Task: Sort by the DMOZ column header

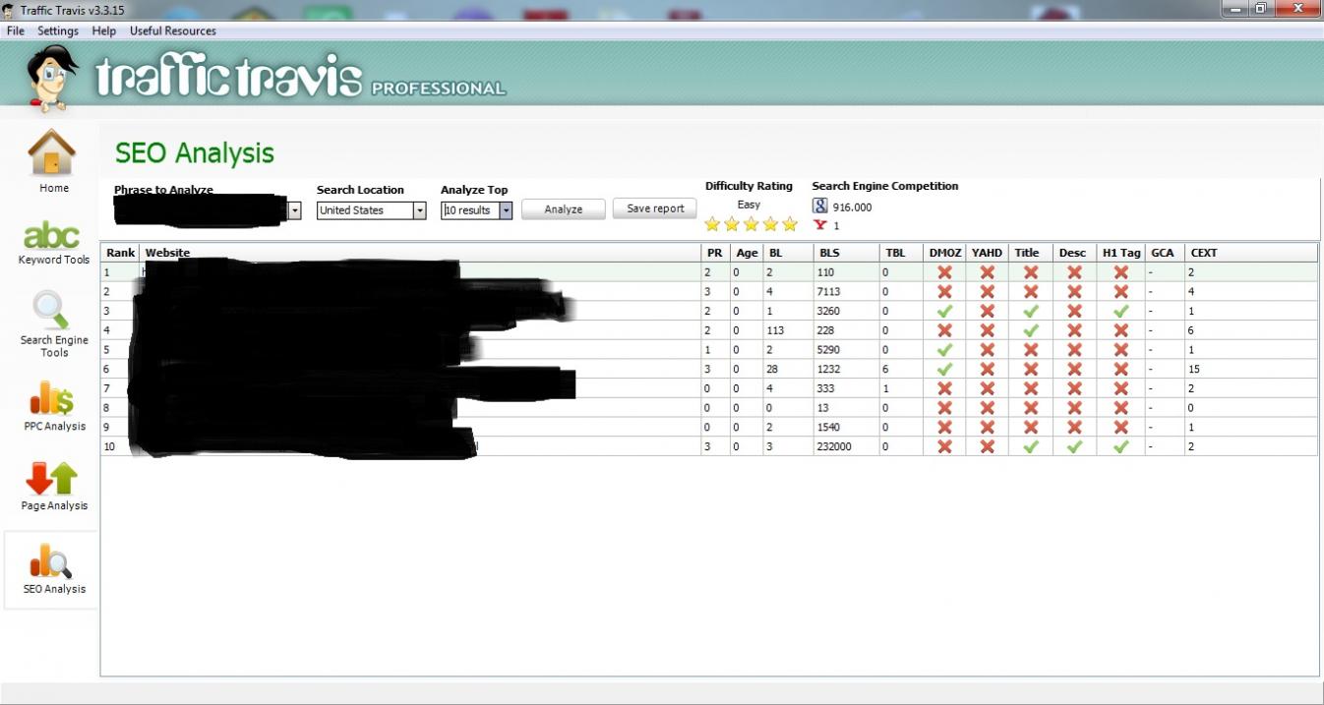Action: tap(944, 253)
